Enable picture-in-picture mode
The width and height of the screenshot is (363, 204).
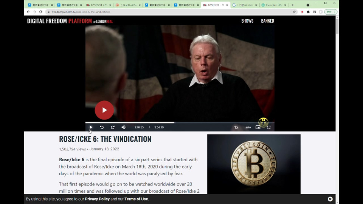click(258, 127)
